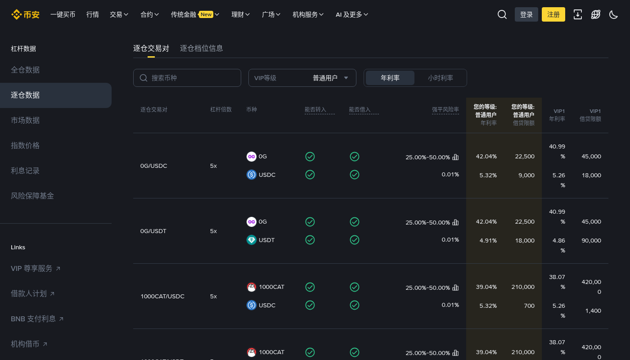
Task: Open tier chart icon in 0G/USDC row
Action: [455, 157]
